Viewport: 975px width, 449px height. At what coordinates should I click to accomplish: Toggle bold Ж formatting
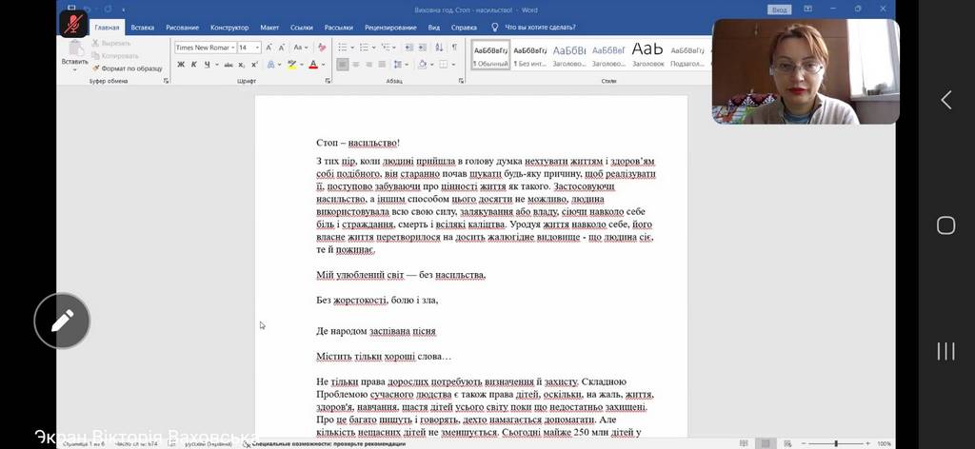point(181,64)
